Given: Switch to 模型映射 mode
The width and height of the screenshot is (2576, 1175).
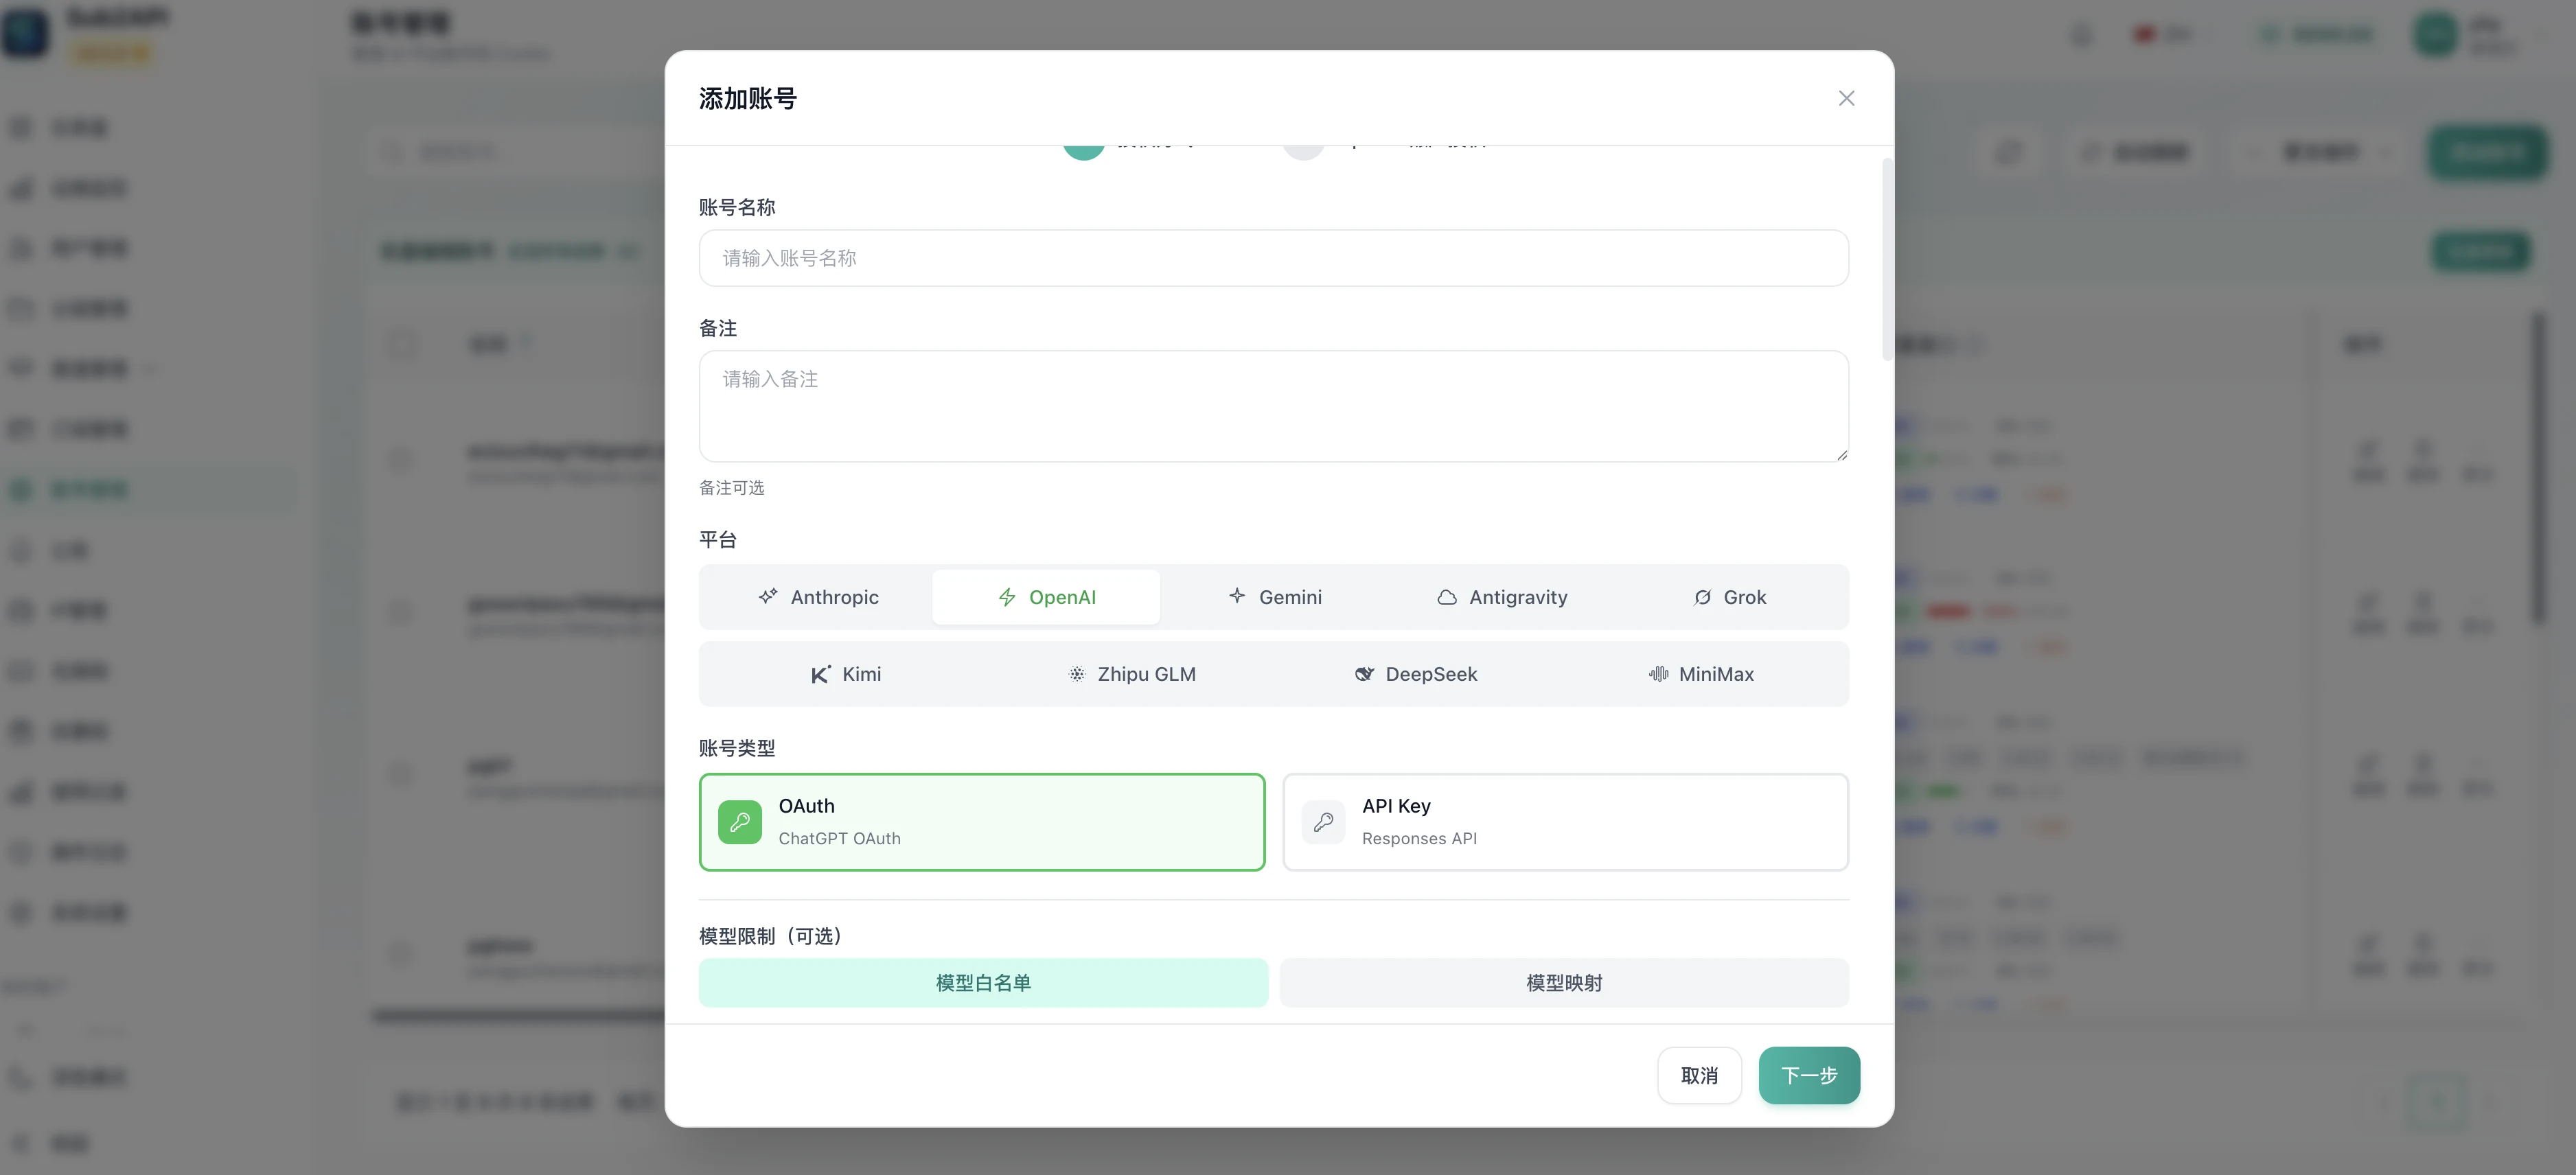Looking at the screenshot, I should pyautogui.click(x=1564, y=983).
